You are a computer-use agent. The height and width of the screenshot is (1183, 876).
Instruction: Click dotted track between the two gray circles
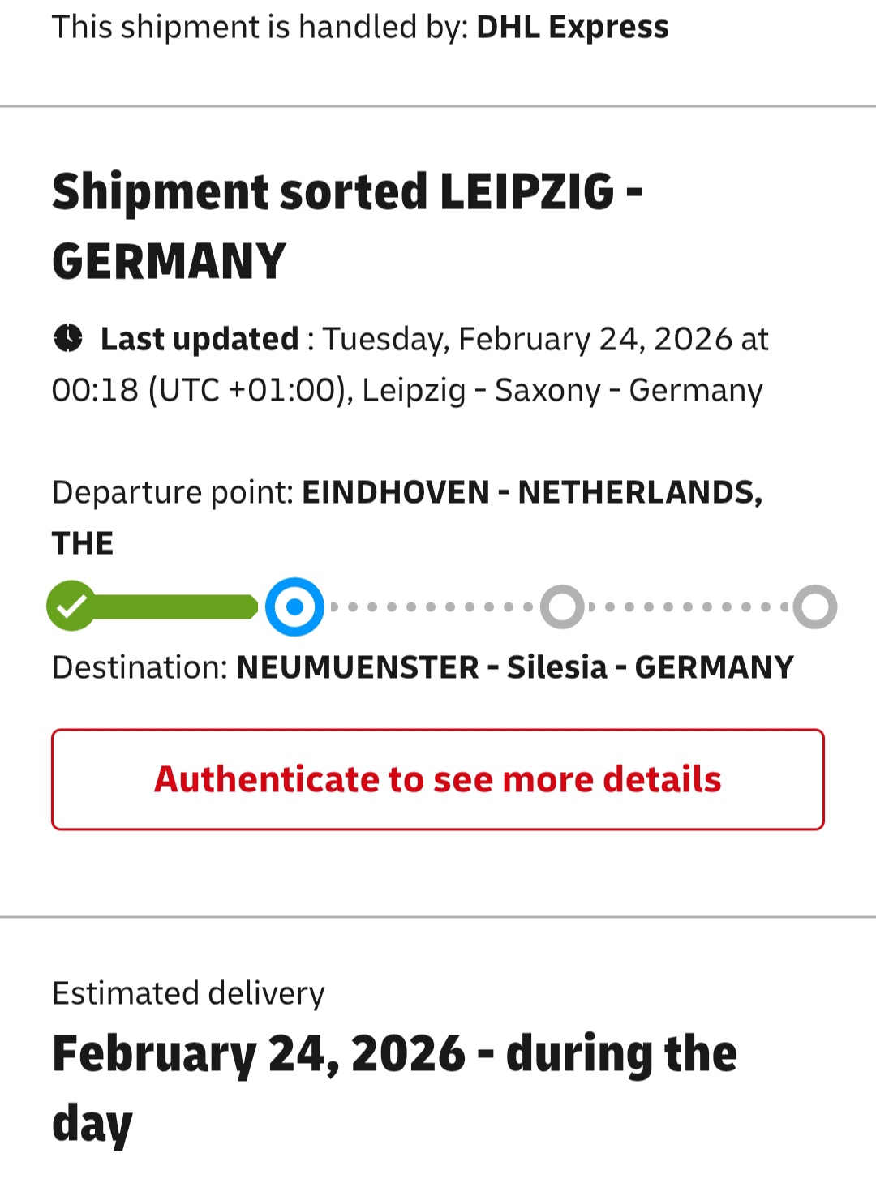689,607
